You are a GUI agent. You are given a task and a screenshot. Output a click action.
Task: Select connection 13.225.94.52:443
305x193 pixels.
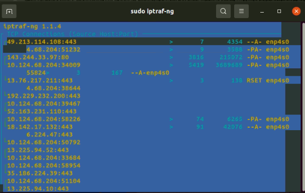(x=38, y=150)
